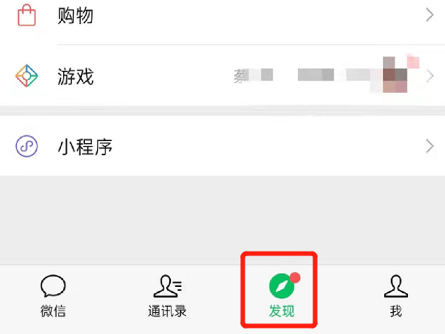Tap the colorful 游戏 diamond icon
445x334 pixels.
point(27,76)
